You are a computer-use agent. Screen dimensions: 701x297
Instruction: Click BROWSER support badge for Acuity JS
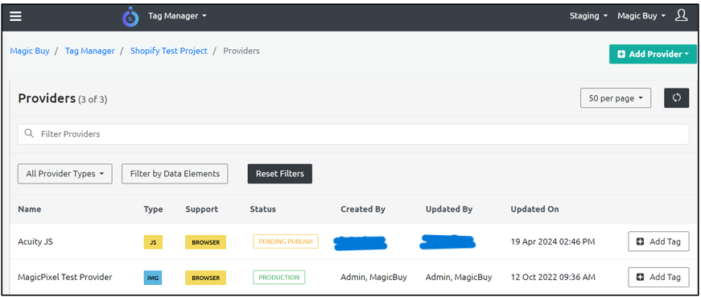[206, 242]
